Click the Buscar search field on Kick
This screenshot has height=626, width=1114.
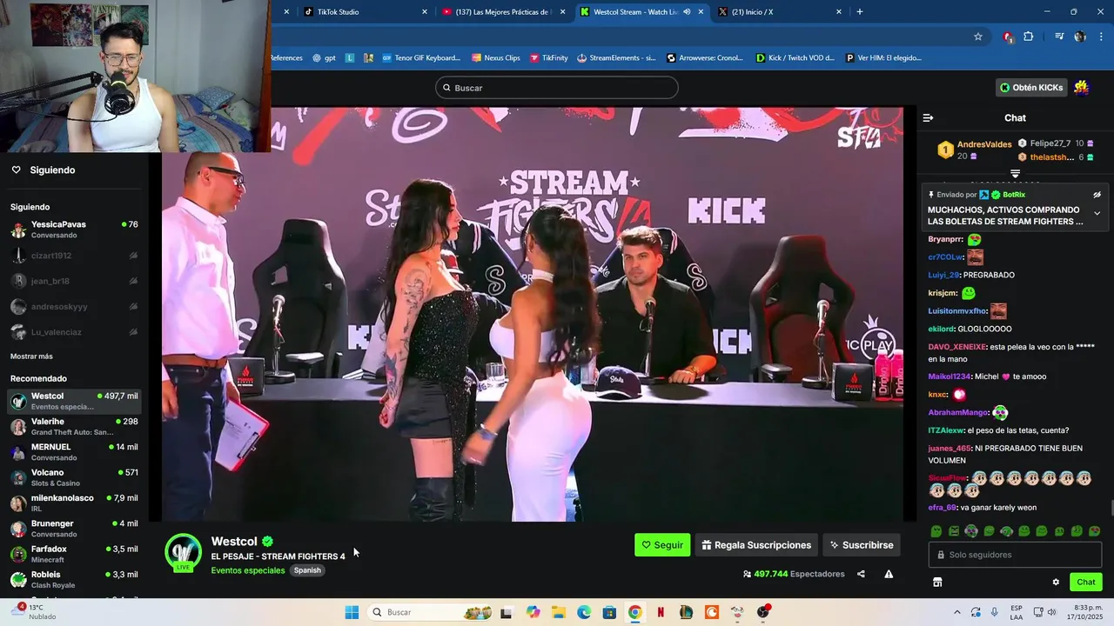[557, 88]
